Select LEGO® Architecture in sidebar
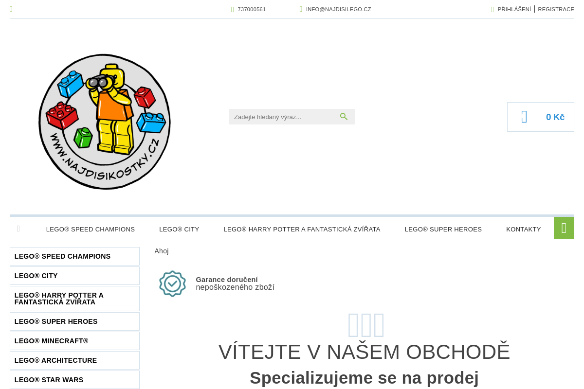This screenshot has height=389, width=584. [74, 360]
